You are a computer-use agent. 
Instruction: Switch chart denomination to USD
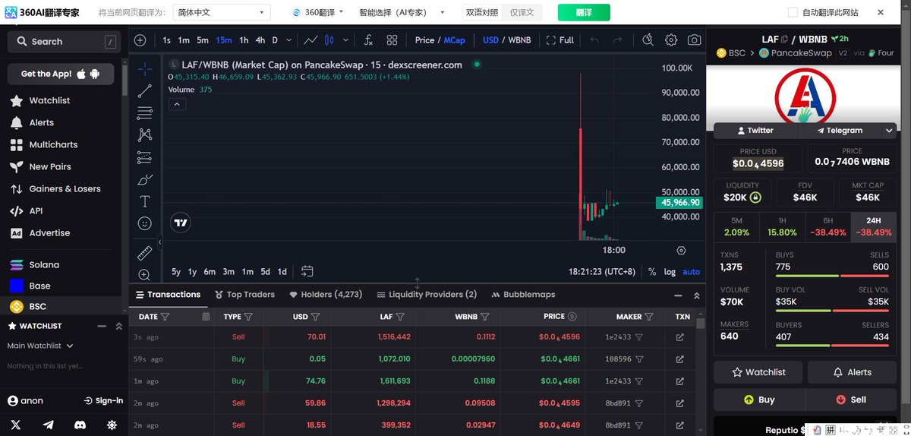[491, 40]
